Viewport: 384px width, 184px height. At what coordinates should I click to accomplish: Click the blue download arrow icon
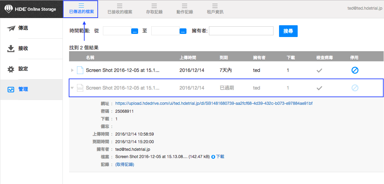[213, 157]
